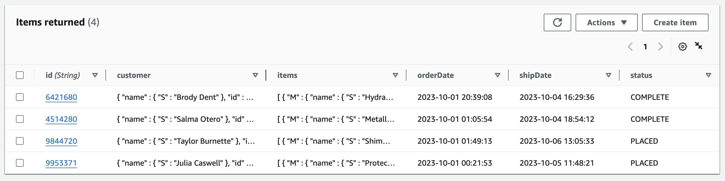Select page number 1 in pagination

tap(645, 47)
